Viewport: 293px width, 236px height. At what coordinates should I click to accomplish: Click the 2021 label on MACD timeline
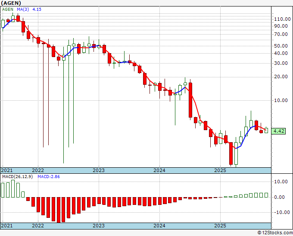click(7, 226)
